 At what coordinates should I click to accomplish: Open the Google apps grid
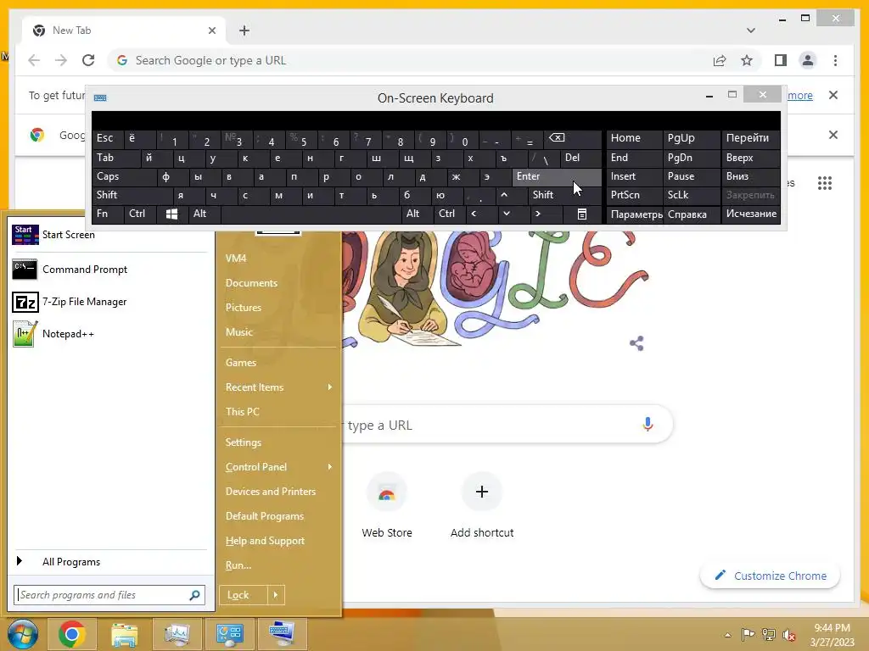pyautogui.click(x=825, y=183)
